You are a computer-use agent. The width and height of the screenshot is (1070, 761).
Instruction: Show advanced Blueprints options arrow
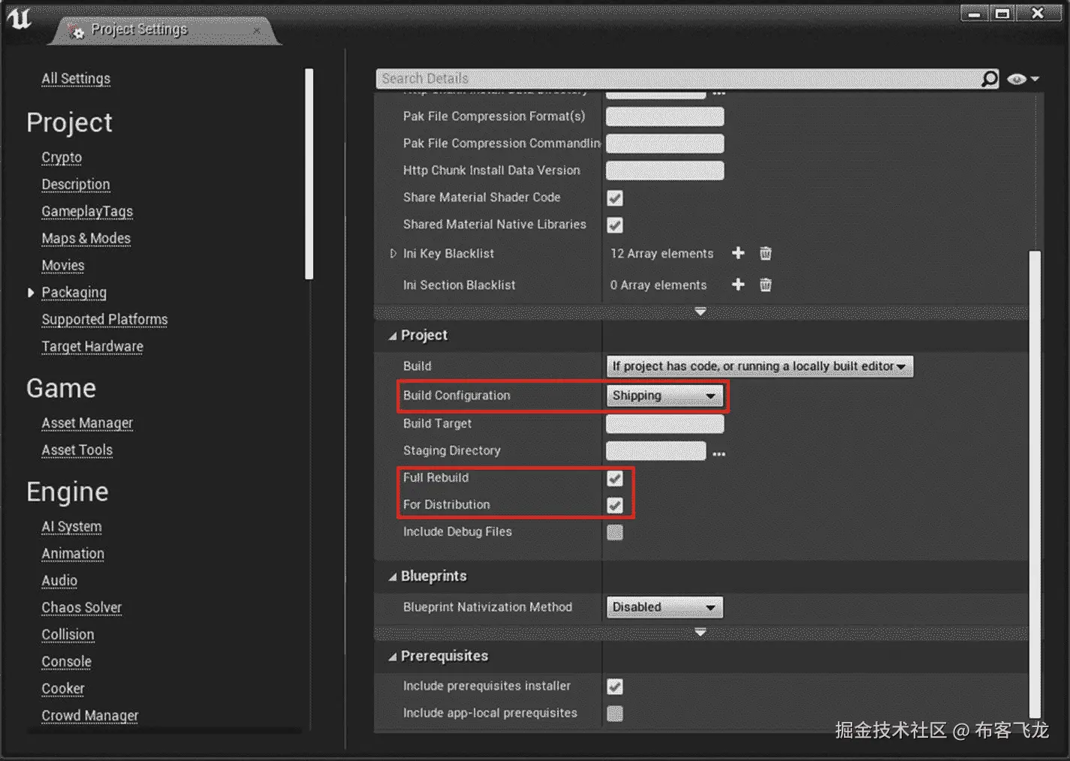pyautogui.click(x=701, y=633)
